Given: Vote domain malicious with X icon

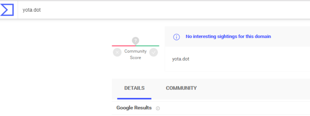Looking at the screenshot, I should (117, 52).
